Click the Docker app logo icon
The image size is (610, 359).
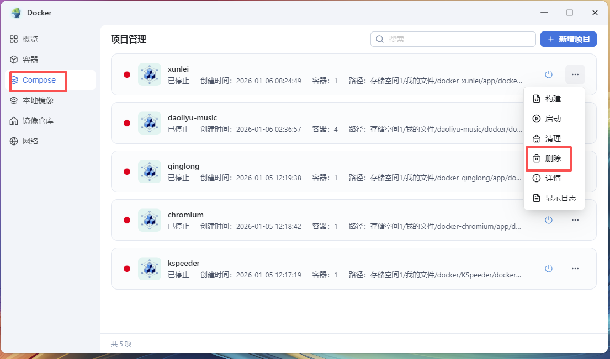[16, 13]
